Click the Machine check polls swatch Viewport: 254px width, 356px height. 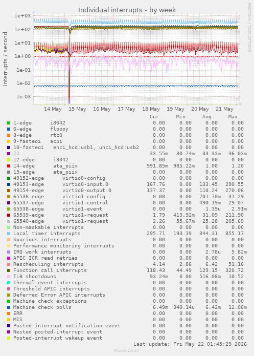point(9,307)
